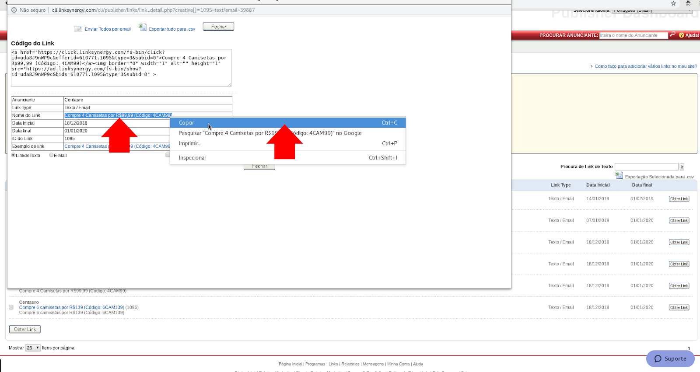Click the address bar URL
The width and height of the screenshot is (700, 372).
(153, 10)
